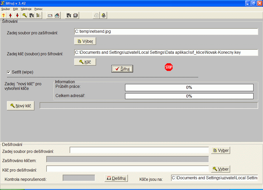The width and height of the screenshot is (263, 190).
Task: Click the red up arrow toolbar icon
Action: pyautogui.click(x=10, y=16)
